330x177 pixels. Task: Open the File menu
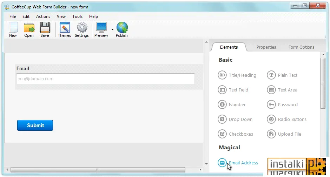click(13, 16)
